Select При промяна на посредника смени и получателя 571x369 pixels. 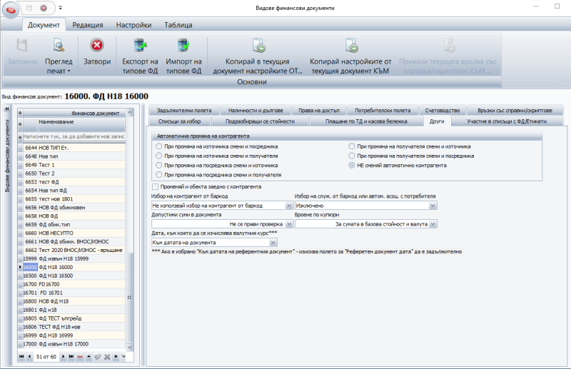click(x=158, y=175)
